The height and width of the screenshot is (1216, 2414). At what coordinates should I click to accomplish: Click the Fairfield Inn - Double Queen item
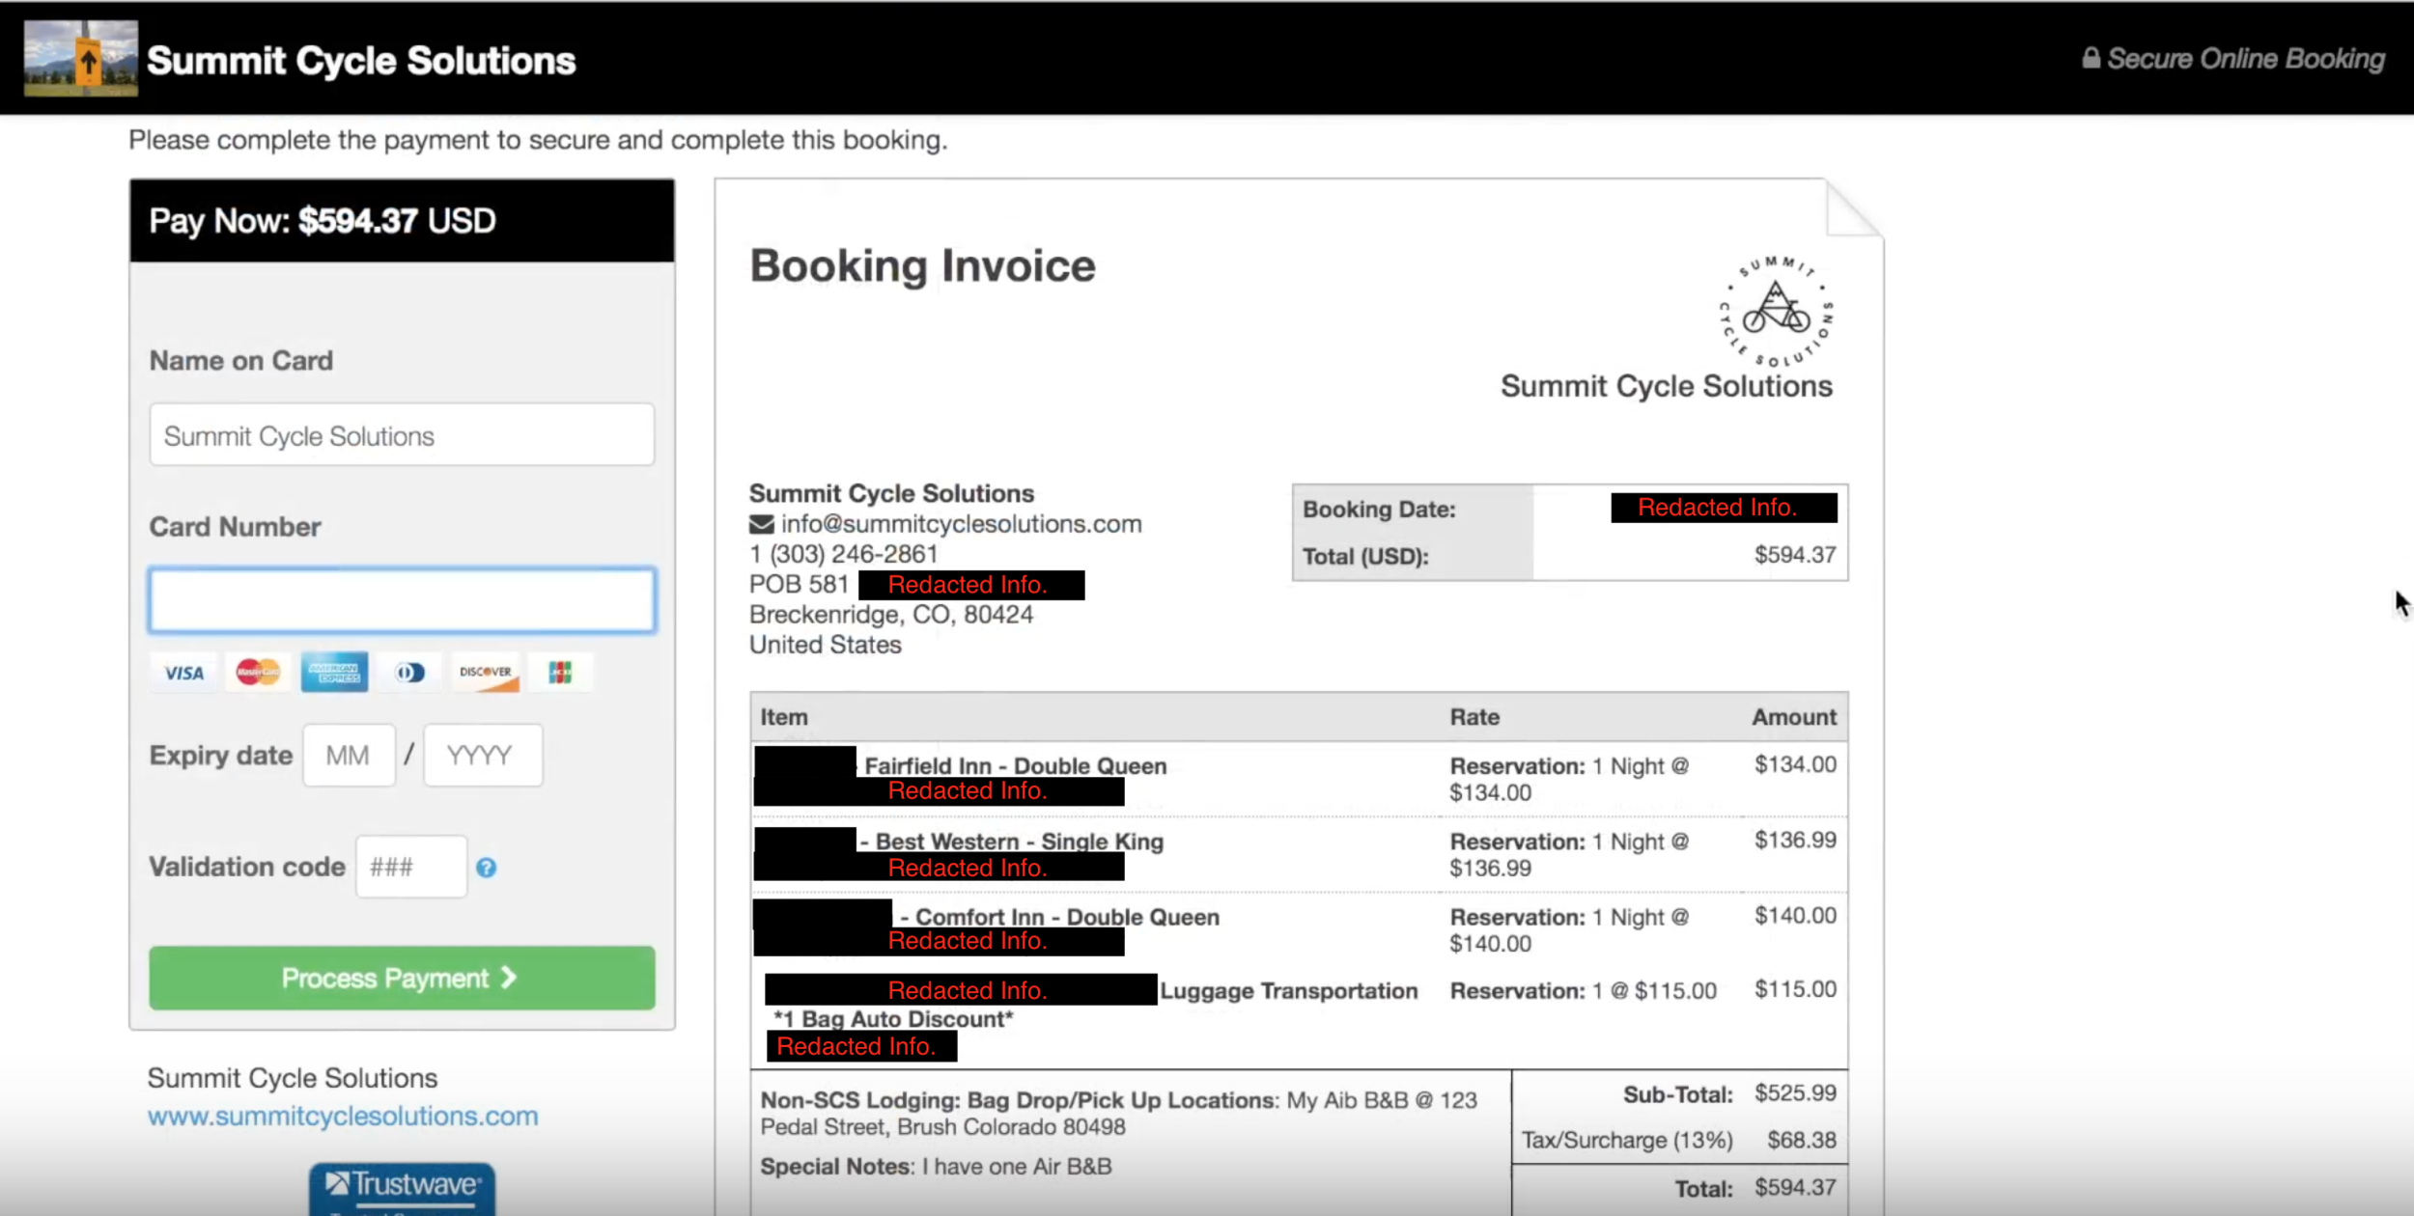click(x=1016, y=765)
